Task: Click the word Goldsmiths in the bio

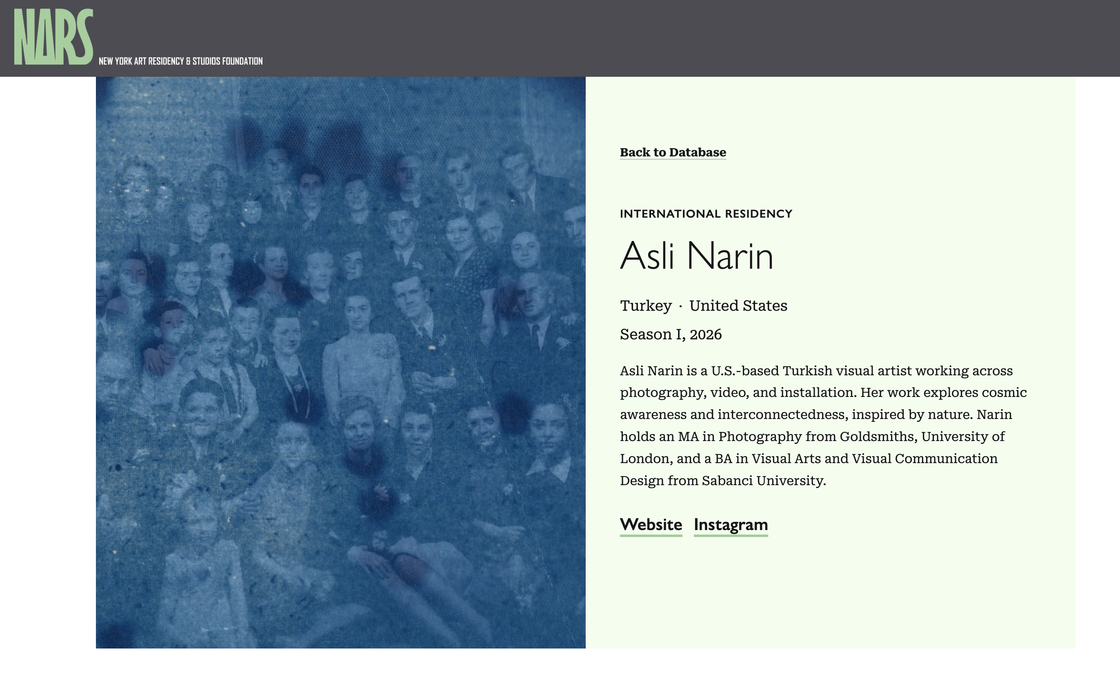Action: click(x=878, y=437)
